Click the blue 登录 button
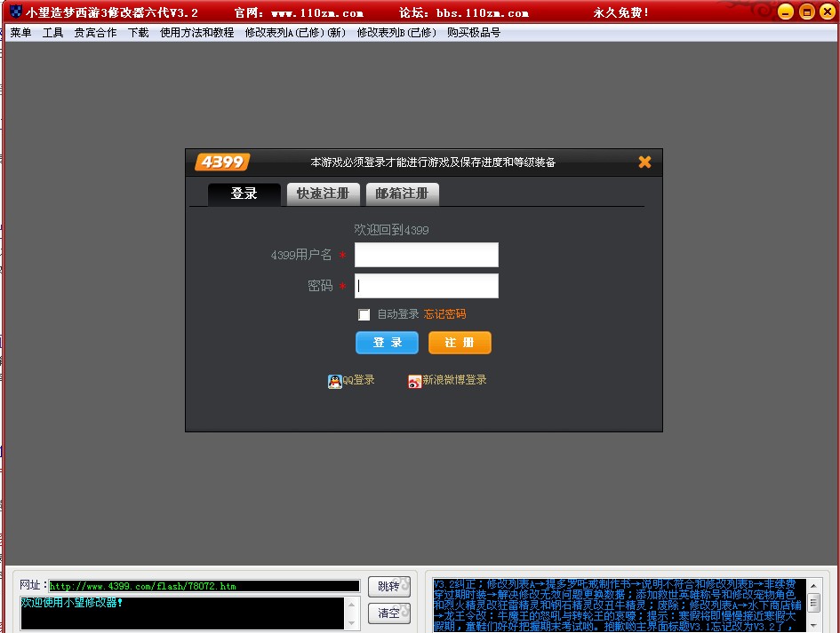 point(387,343)
